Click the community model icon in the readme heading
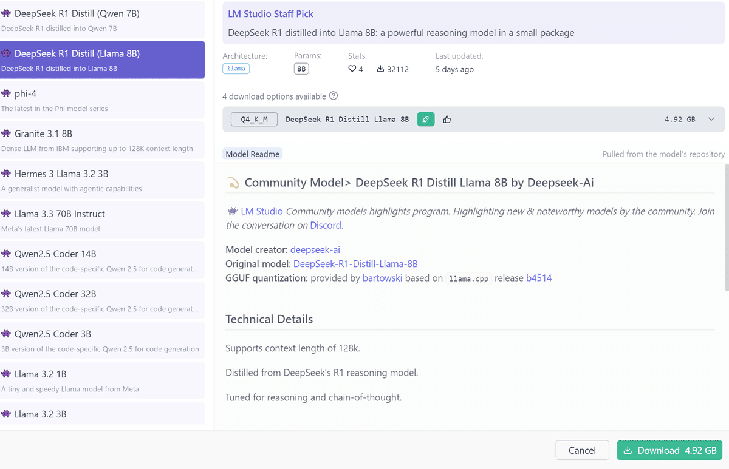Screen dimensions: 729x469 (233, 183)
